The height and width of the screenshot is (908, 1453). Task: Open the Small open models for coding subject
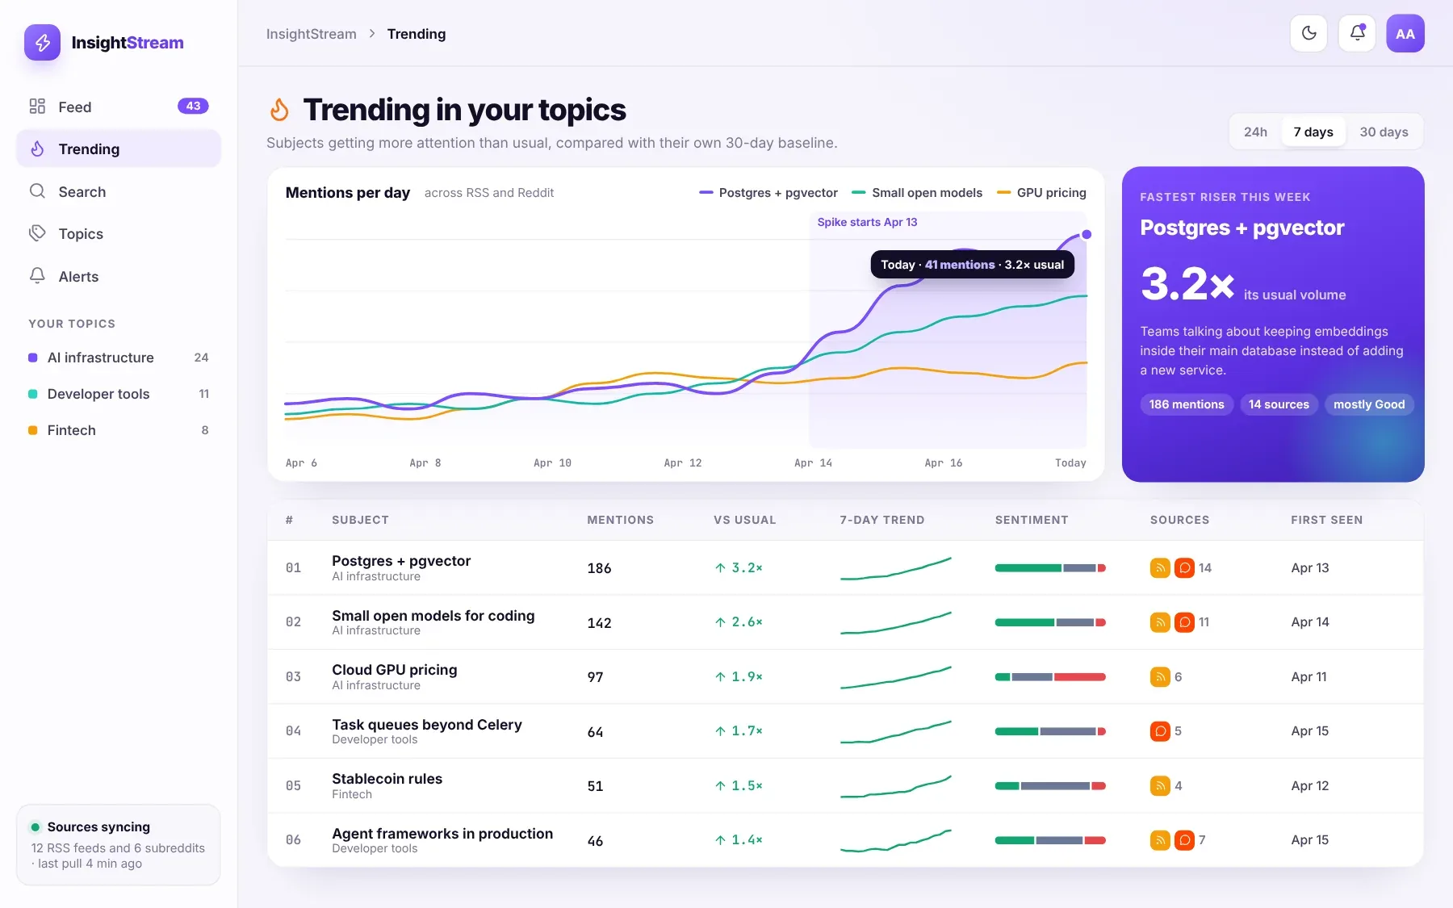(433, 616)
